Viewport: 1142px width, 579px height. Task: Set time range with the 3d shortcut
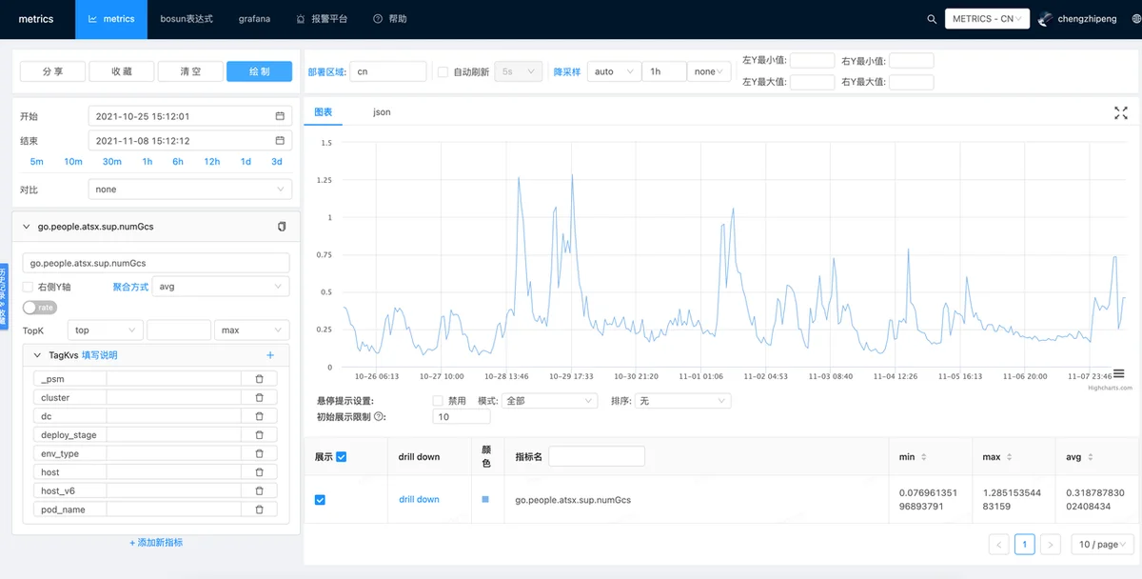pos(277,162)
